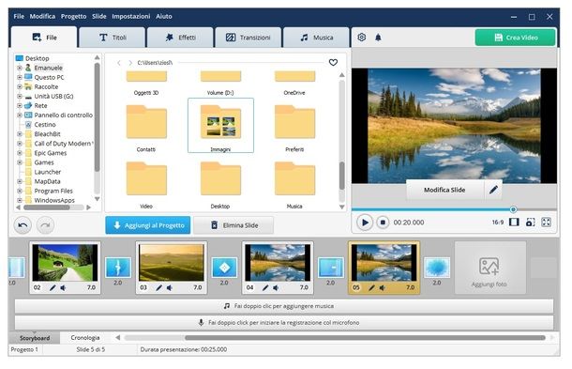572x369 pixels.
Task: Click Aggiungi foto placeholder
Action: pos(490,268)
